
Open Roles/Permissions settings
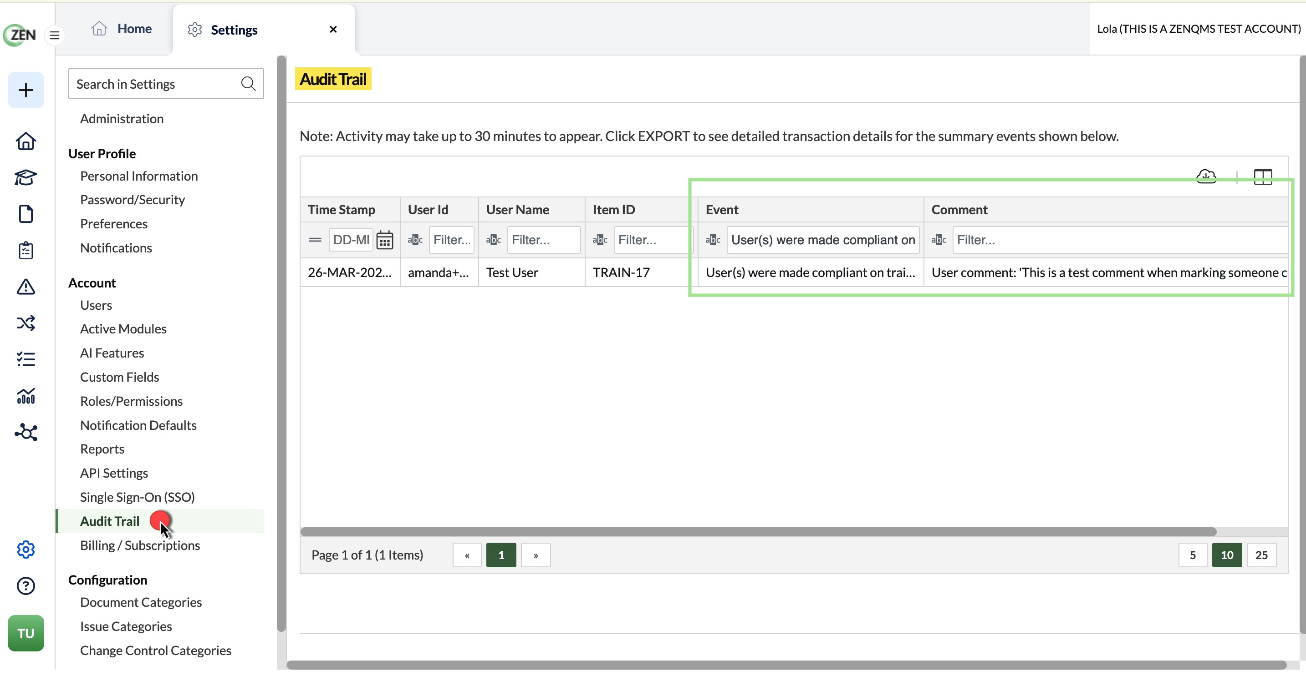pos(131,403)
